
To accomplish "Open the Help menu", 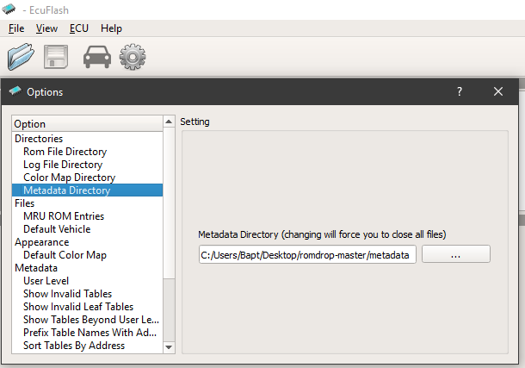I will pyautogui.click(x=111, y=28).
